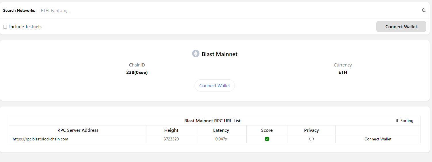The image size is (432, 162).
Task: Click the Privacy column header
Action: [311, 130]
